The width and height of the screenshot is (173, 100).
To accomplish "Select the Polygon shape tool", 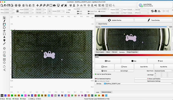I will click(4, 27).
